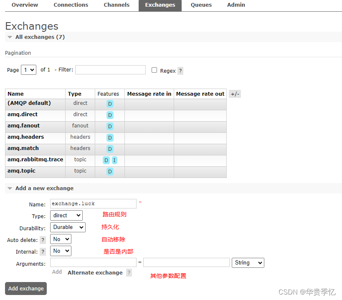This screenshot has height=300, width=342.
Task: Open the String argument type dropdown
Action: [248, 263]
